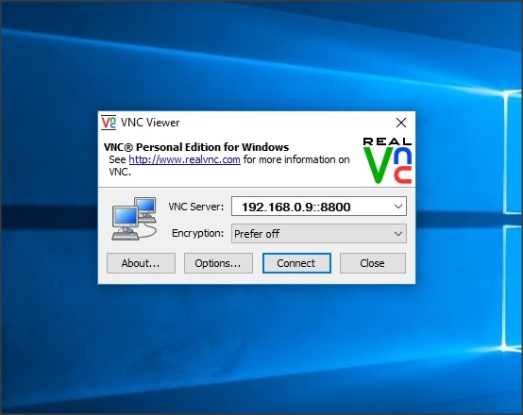Click the 'VNC® Personal Edition for Windows' heading

tap(196, 147)
